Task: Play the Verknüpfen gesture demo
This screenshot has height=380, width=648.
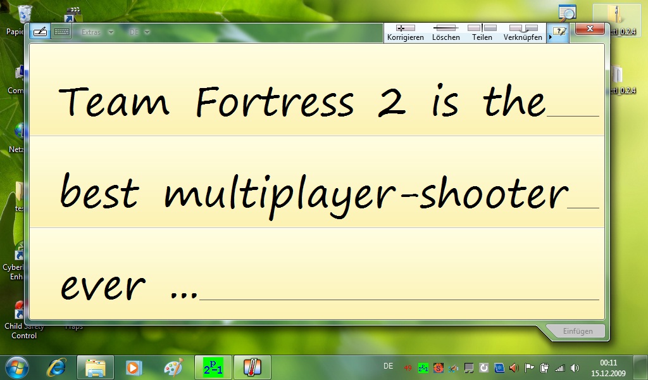Action: coord(523,33)
